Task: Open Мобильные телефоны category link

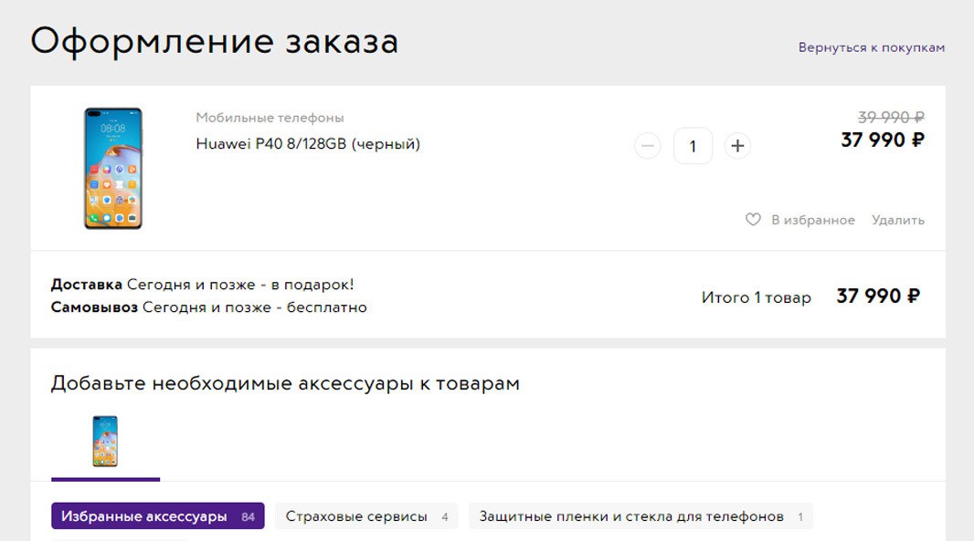Action: 270,118
